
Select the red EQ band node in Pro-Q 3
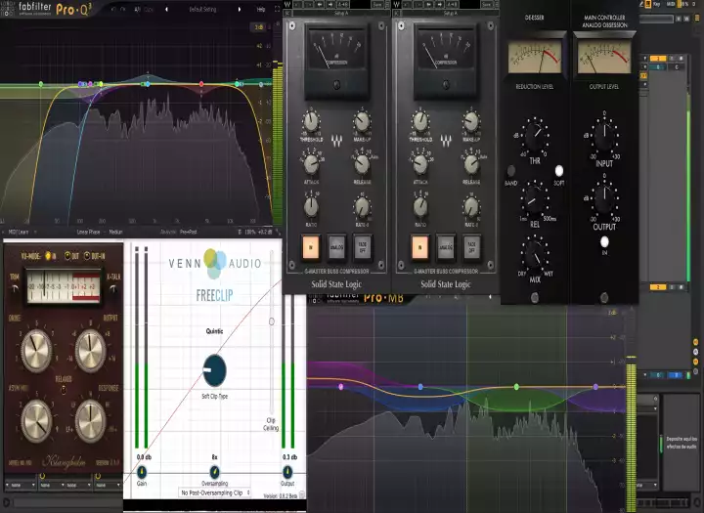click(201, 84)
